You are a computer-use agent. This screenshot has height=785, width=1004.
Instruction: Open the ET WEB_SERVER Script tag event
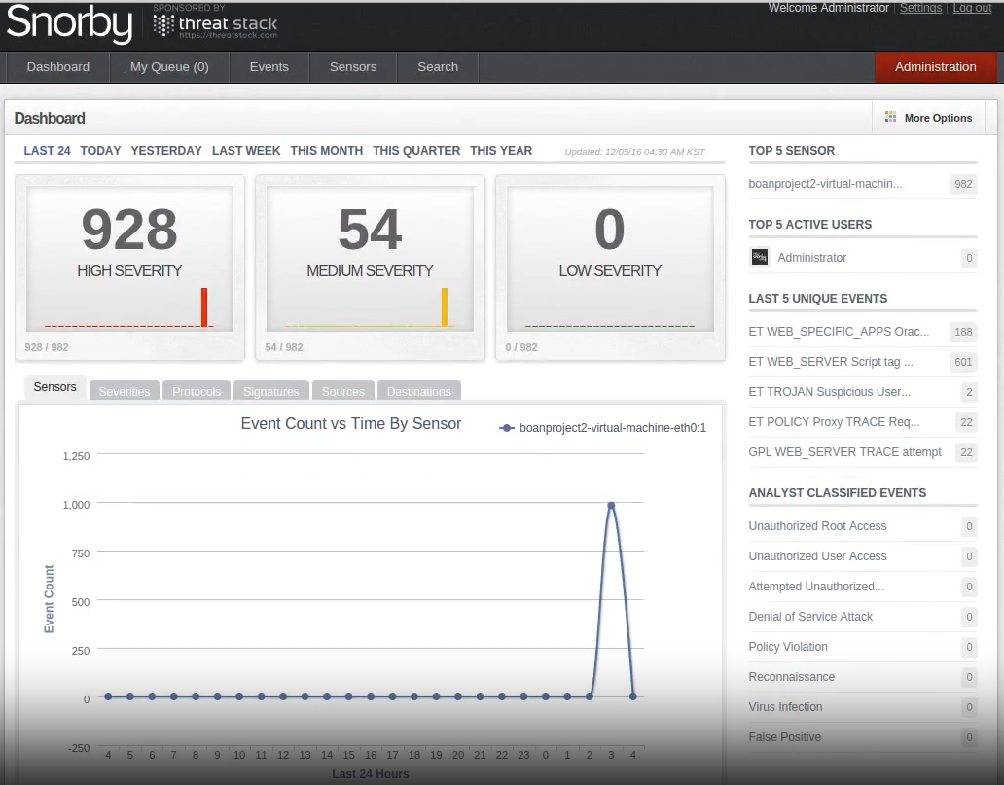831,362
